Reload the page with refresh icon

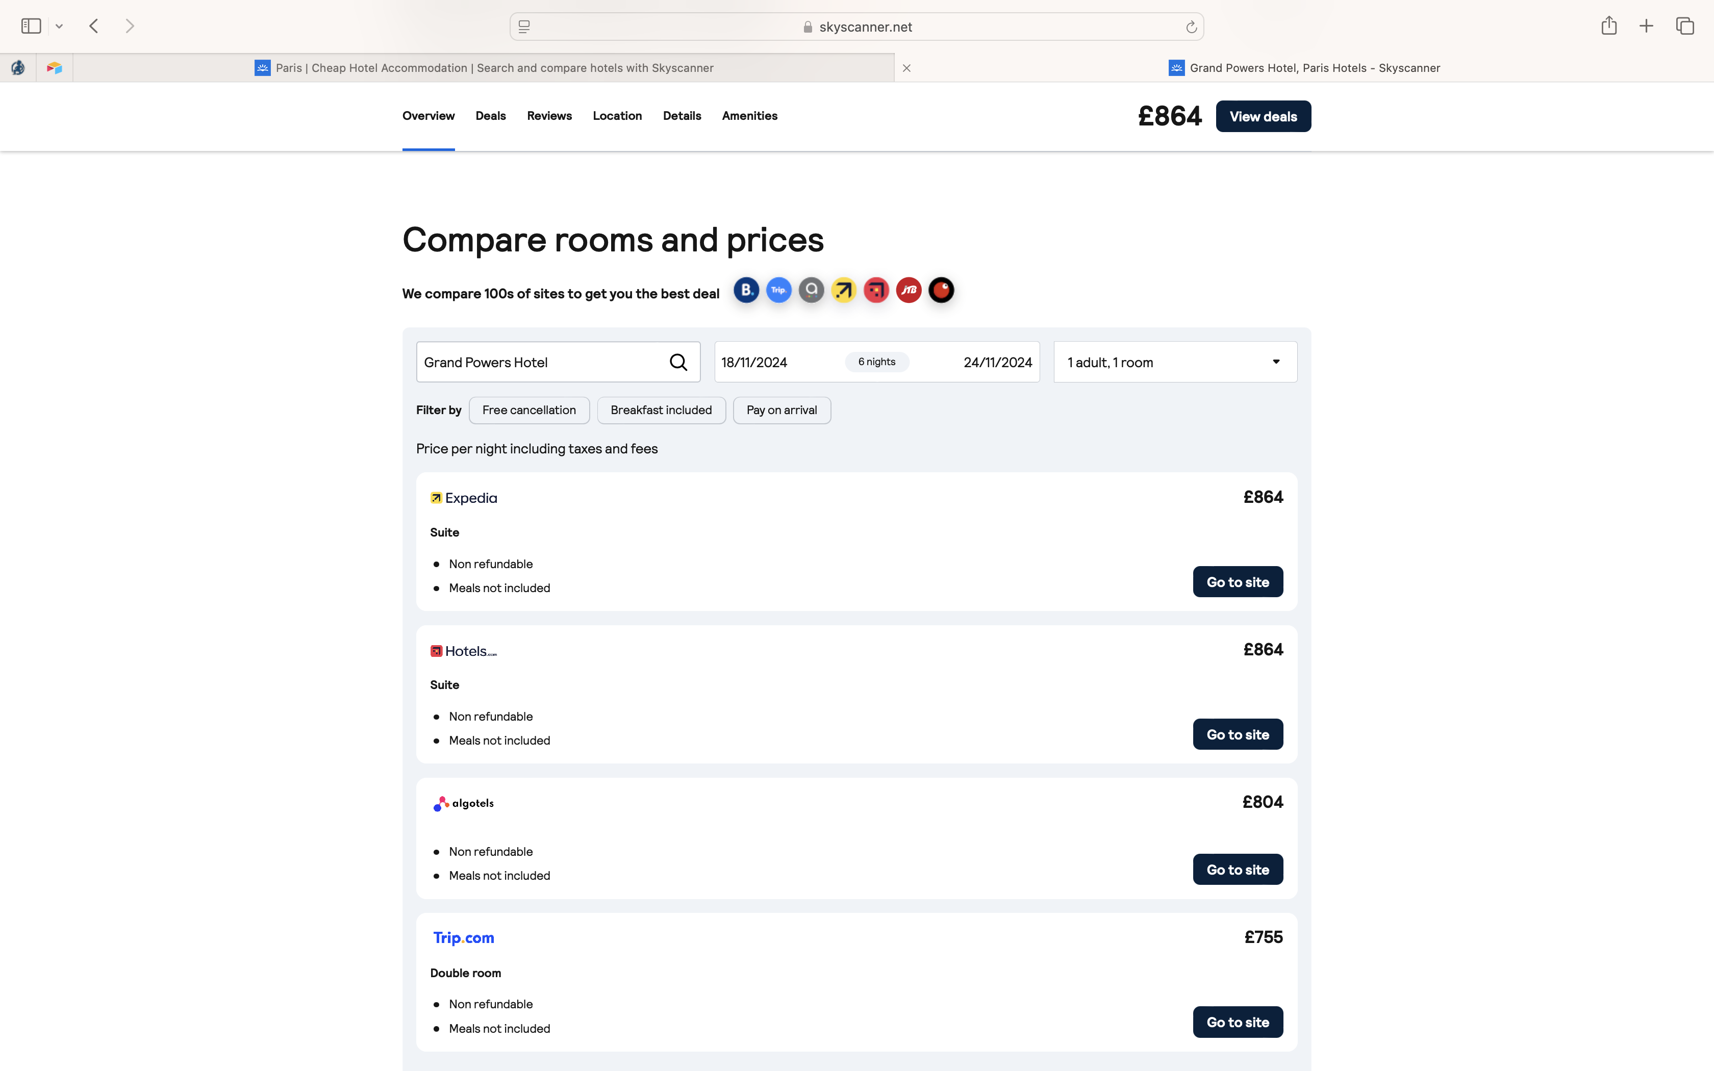coord(1191,27)
